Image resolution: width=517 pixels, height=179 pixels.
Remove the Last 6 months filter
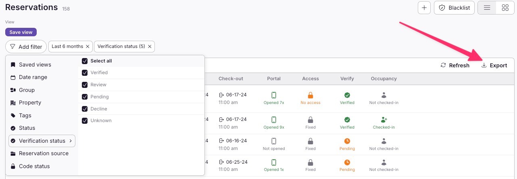(x=88, y=46)
